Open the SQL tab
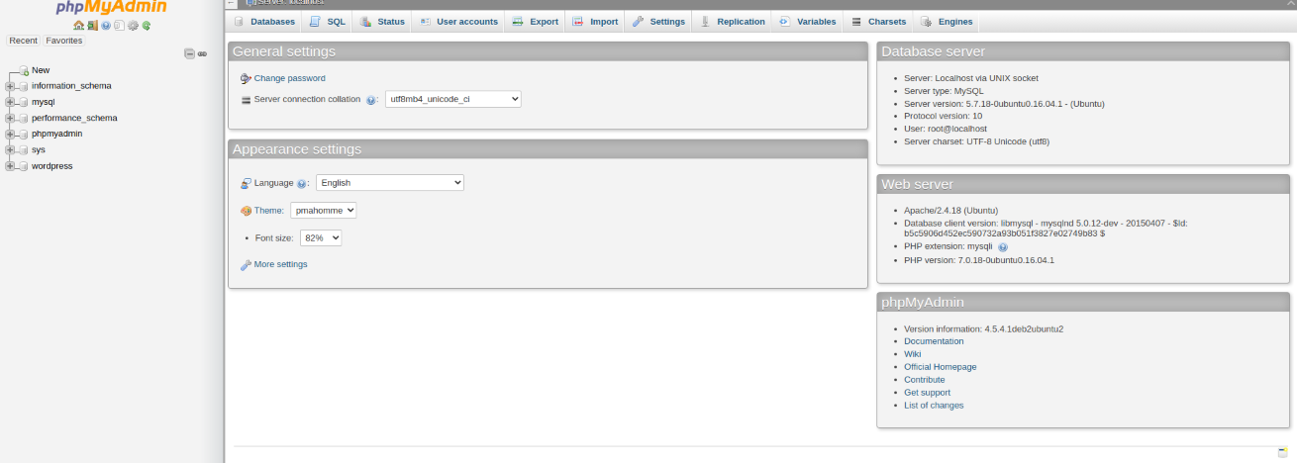Viewport: 1297px width, 463px height. pos(327,22)
